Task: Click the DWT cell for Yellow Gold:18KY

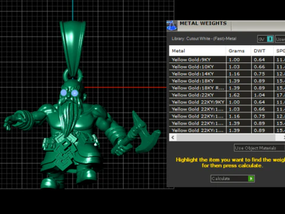Action: coord(262,81)
